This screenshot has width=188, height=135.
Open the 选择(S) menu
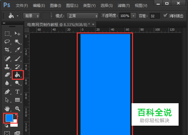pos(106,6)
